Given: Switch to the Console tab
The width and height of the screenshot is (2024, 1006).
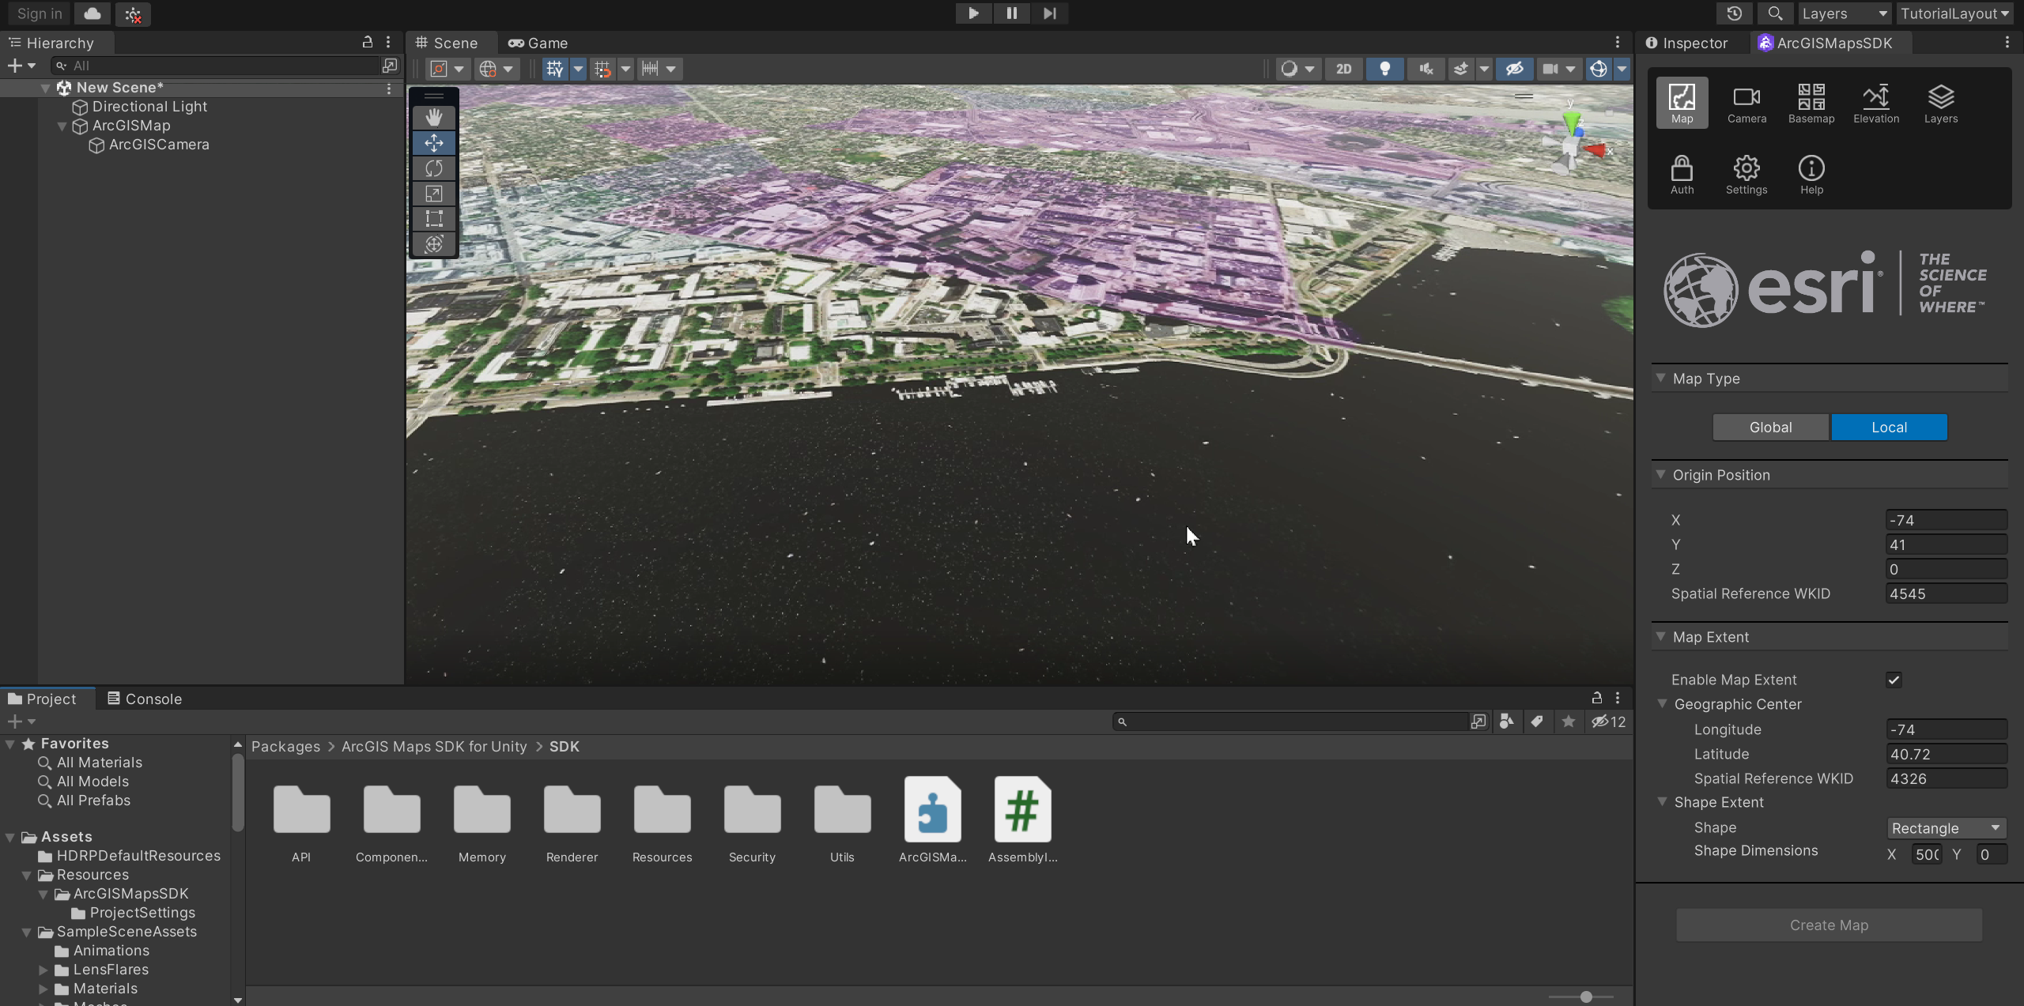Looking at the screenshot, I should tap(145, 699).
